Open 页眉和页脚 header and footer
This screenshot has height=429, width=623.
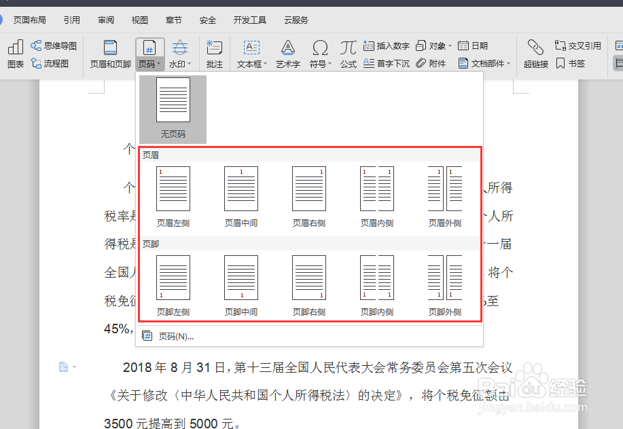(111, 54)
